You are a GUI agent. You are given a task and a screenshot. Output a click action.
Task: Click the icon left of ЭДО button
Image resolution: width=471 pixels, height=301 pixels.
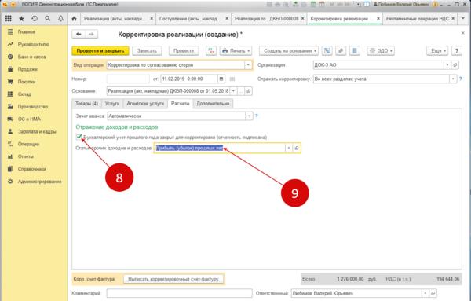[x=355, y=51]
